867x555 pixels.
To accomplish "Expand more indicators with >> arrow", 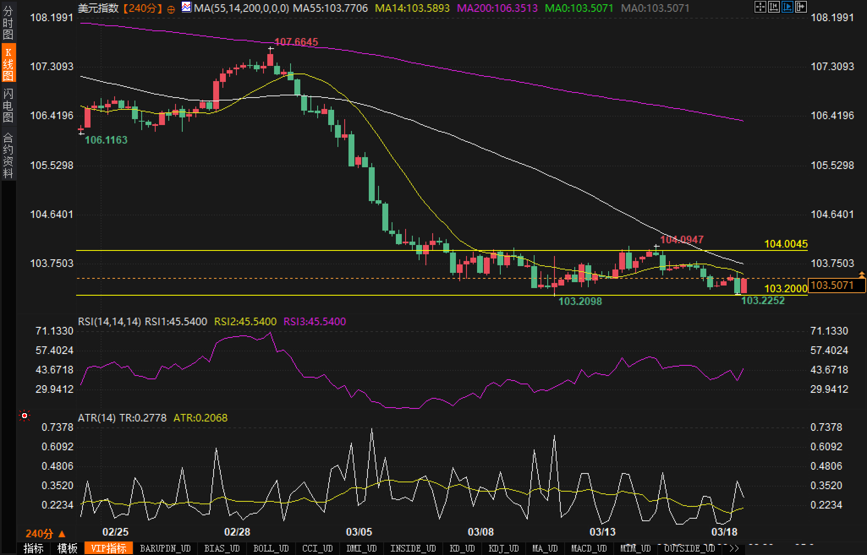I will tap(734, 548).
